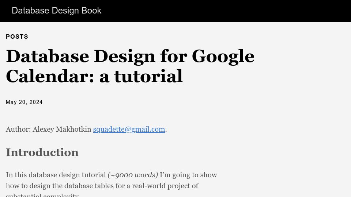Select the date 'May 20, 2024'

(x=24, y=102)
